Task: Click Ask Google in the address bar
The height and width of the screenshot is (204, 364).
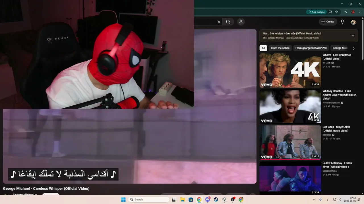Action: click(316, 12)
